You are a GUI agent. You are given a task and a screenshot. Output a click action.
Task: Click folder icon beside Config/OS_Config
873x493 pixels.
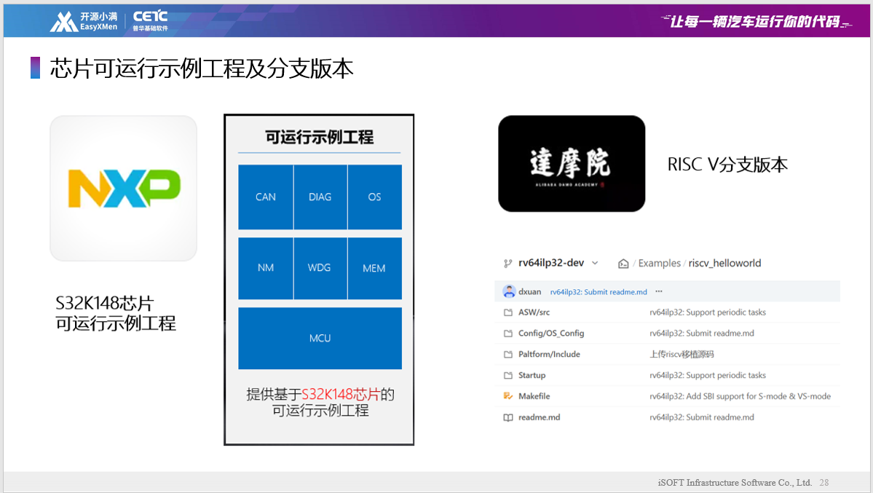click(x=507, y=333)
